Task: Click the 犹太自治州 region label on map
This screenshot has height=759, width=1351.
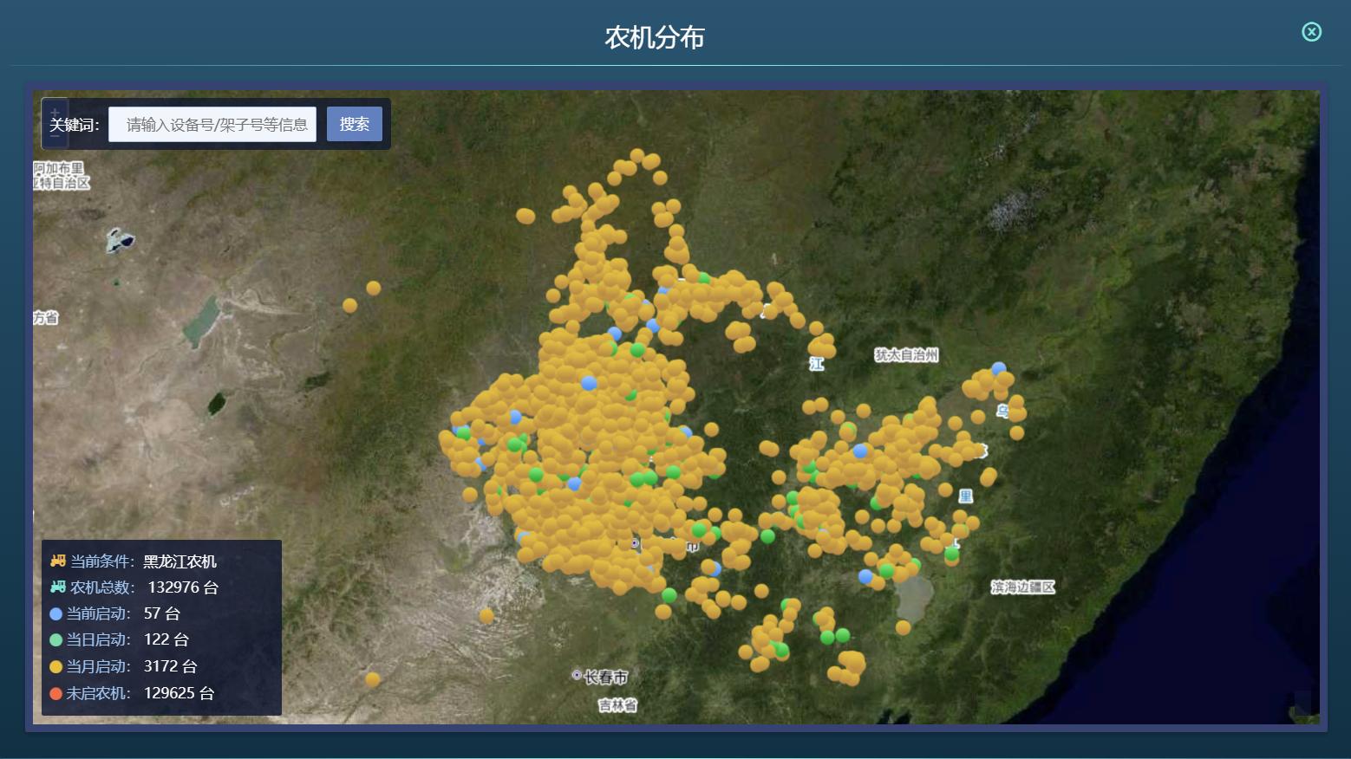Action: tap(907, 355)
